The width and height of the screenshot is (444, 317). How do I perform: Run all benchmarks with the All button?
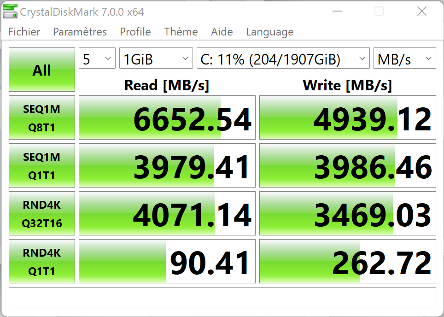pos(42,70)
